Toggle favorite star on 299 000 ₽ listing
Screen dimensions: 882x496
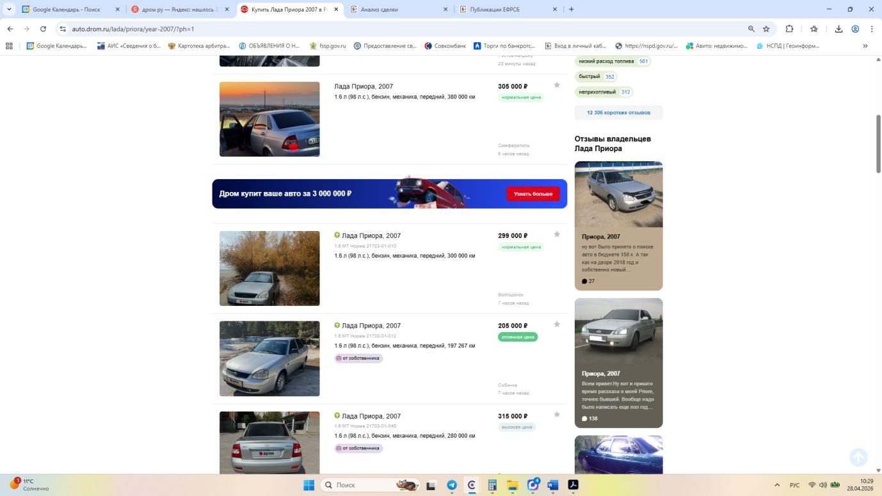[x=557, y=234]
